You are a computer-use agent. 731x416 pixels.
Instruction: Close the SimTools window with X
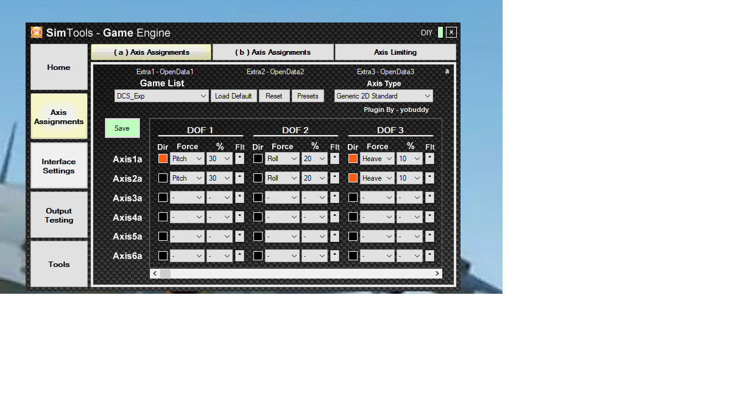[x=451, y=32]
